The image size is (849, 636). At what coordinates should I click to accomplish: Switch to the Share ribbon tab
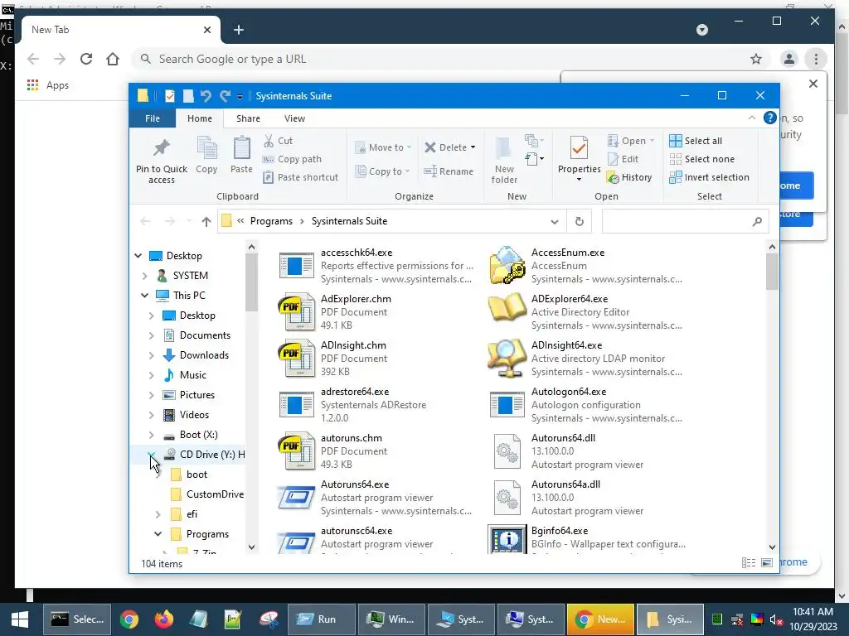(x=248, y=118)
